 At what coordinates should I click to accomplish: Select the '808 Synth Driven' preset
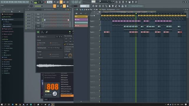[x=67, y=96]
